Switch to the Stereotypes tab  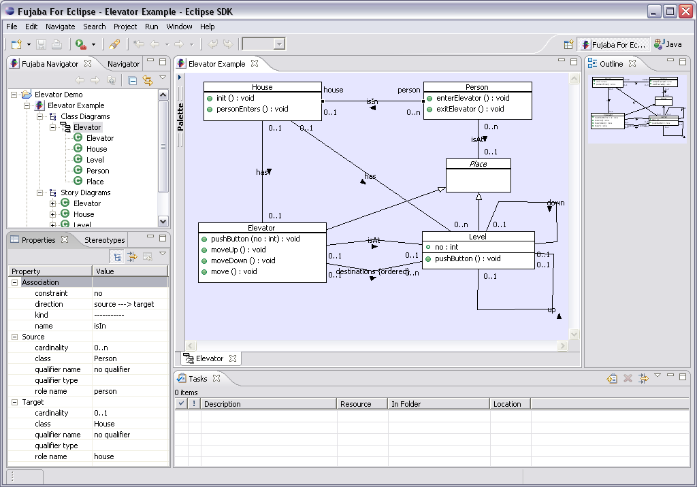pos(104,240)
